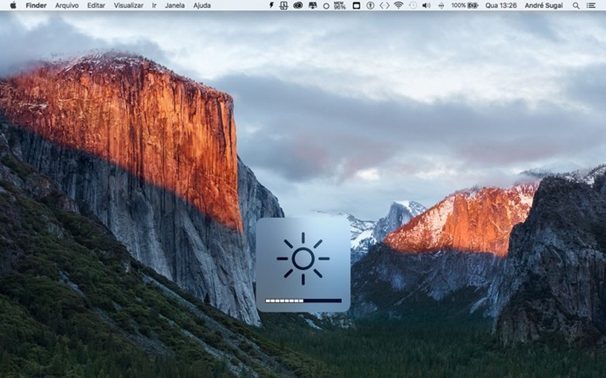Click the Wi-Fi status icon

tap(398, 6)
